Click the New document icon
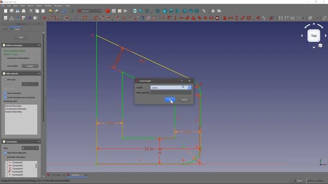The image size is (328, 184). tap(6, 11)
